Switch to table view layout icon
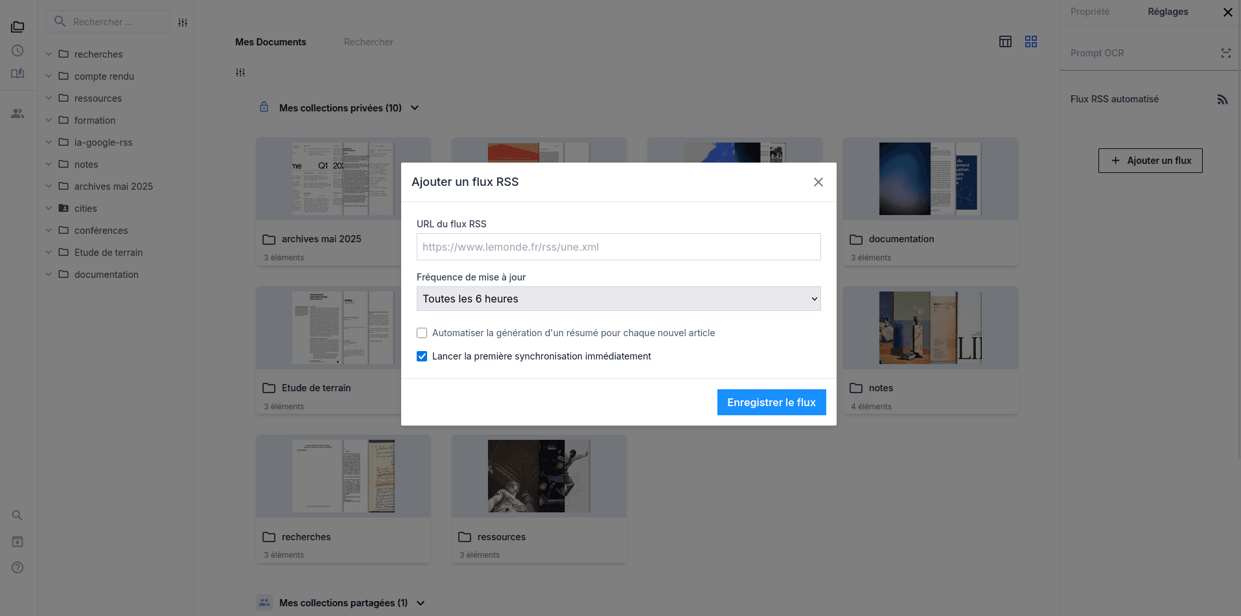Image resolution: width=1241 pixels, height=616 pixels. pos(1005,41)
